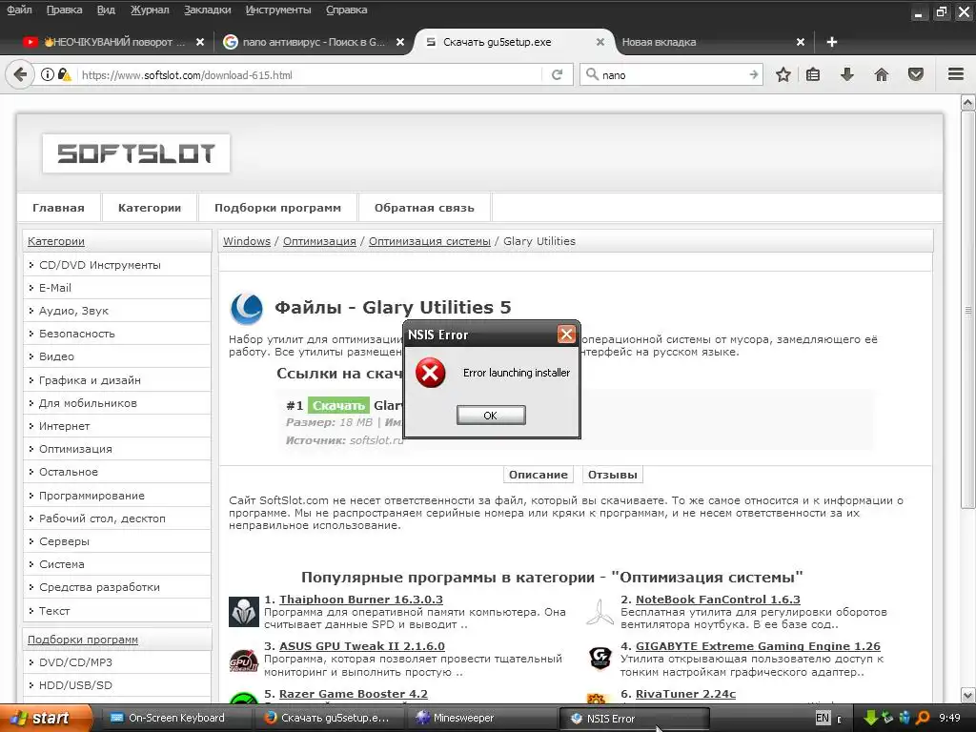This screenshot has height=732, width=976.
Task: Switch to On-Screen Keyboard in taskbar
Action: point(175,718)
